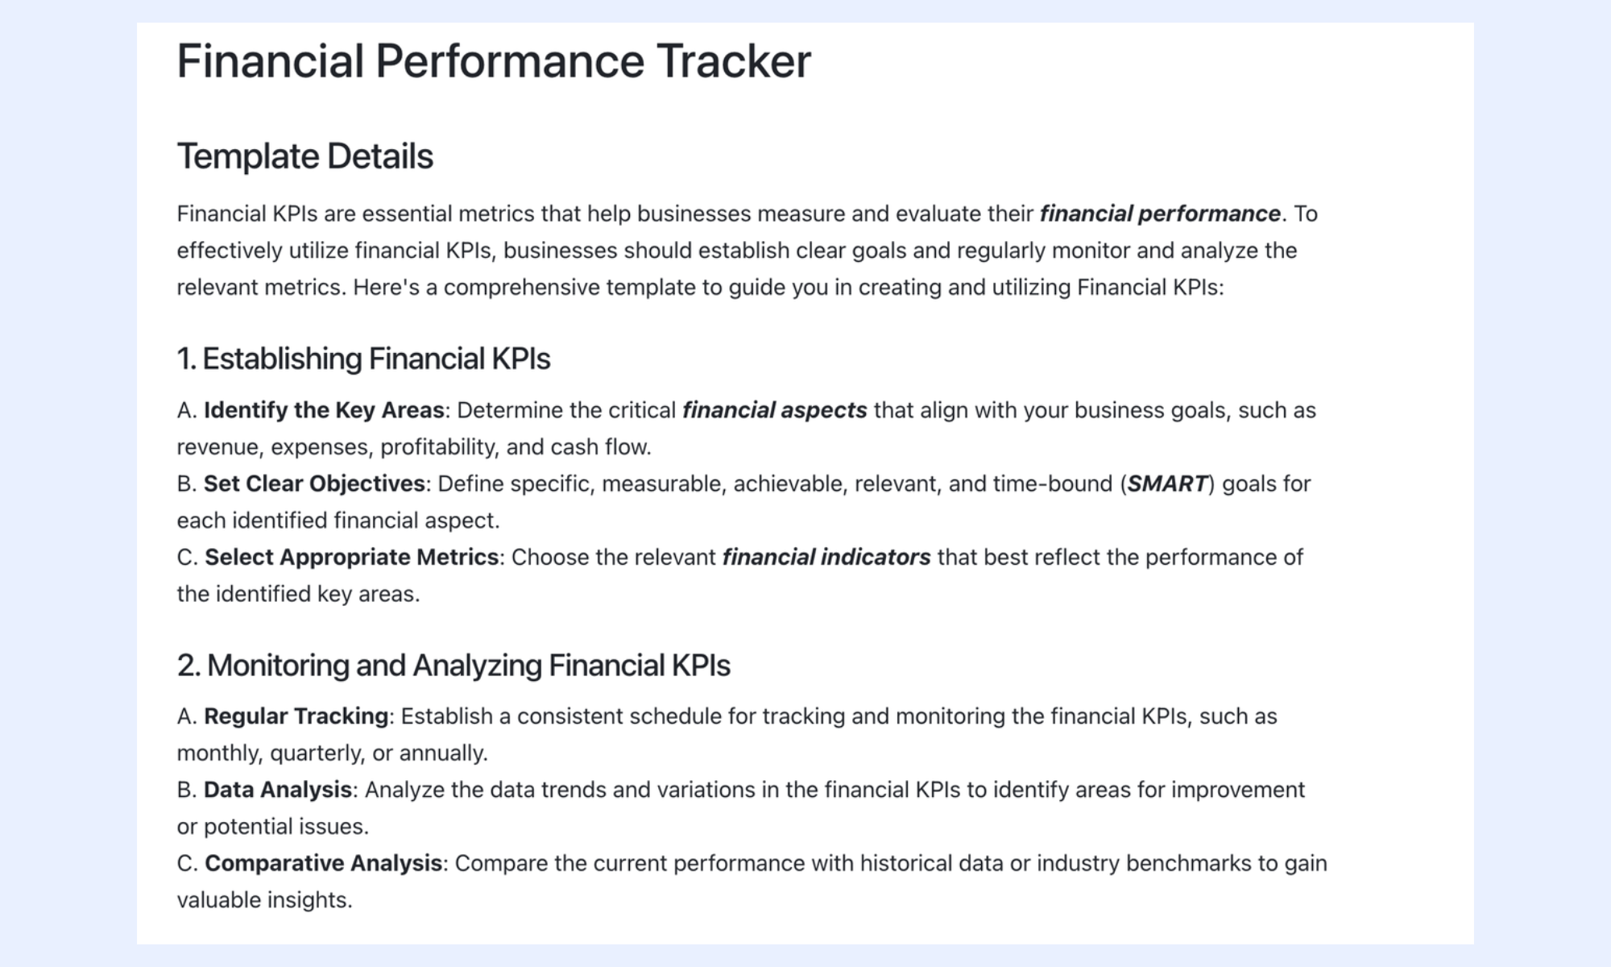Select the 'Data Analysis' bold label
Image resolution: width=1611 pixels, height=967 pixels.
tap(278, 790)
